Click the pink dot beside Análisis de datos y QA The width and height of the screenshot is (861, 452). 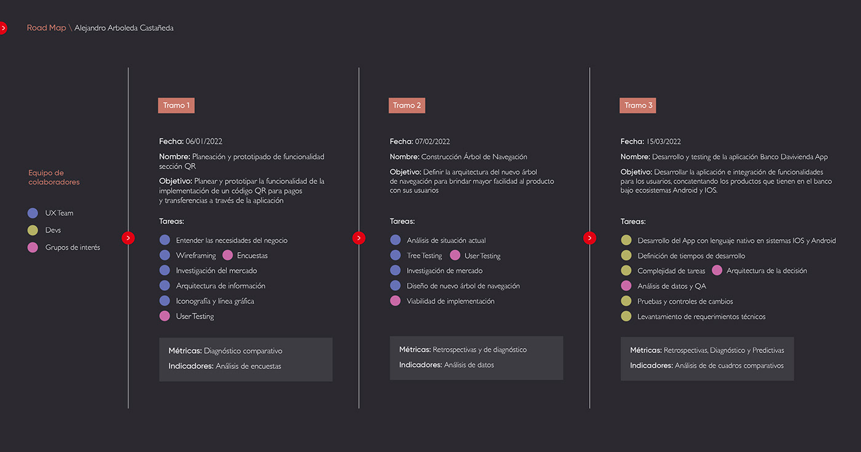(626, 286)
